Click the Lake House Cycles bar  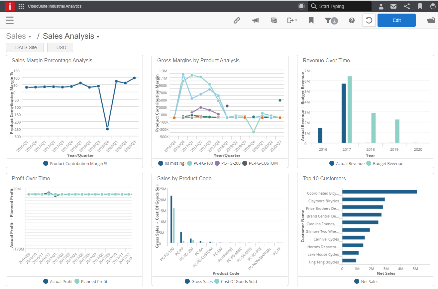(350, 253)
